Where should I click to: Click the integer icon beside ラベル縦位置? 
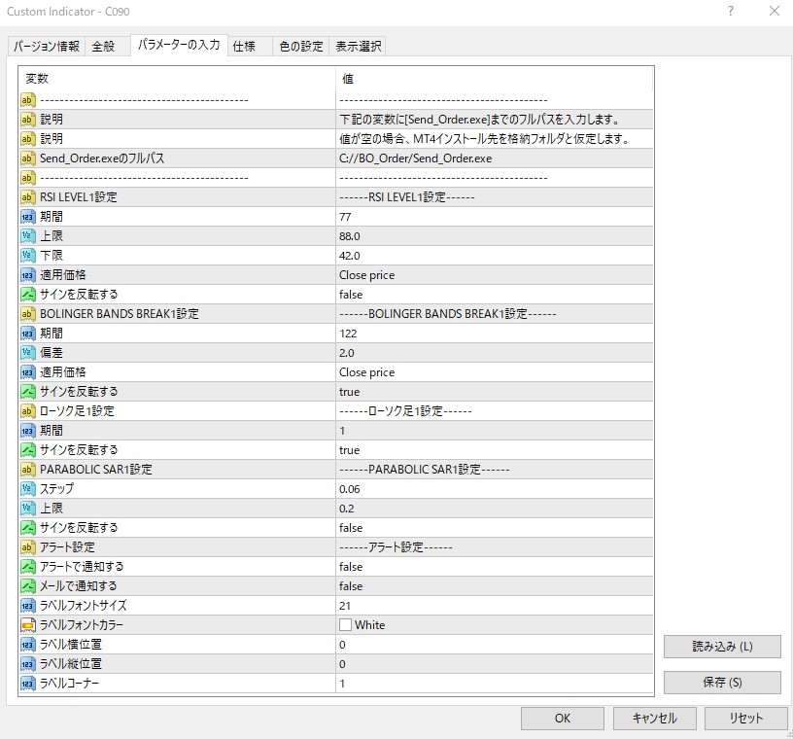pyautogui.click(x=28, y=664)
